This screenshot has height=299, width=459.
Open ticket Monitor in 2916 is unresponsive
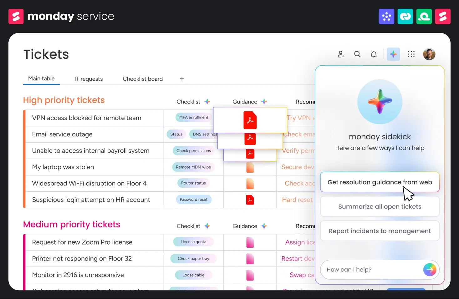coord(78,275)
